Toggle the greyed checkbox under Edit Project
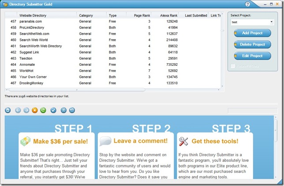Viewport: 284px width, 186px height. tap(233, 66)
